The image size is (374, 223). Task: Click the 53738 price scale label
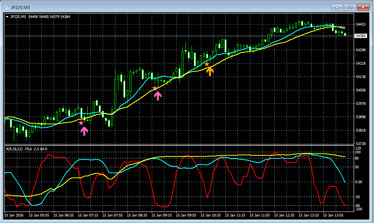coord(361,144)
